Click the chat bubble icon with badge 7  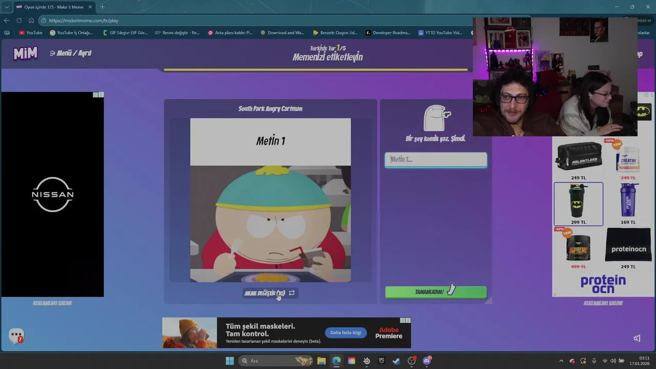pyautogui.click(x=16, y=336)
